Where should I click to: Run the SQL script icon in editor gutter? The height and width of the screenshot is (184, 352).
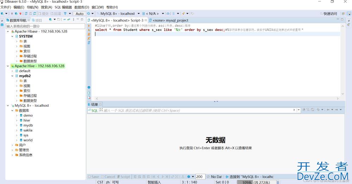pos(89,34)
